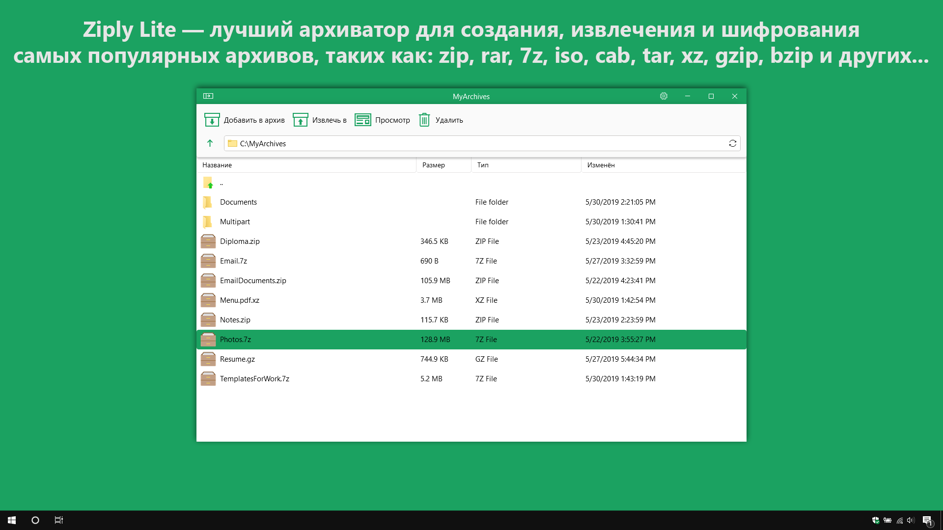Viewport: 943px width, 530px height.
Task: Click the Извлечь в label
Action: point(330,120)
